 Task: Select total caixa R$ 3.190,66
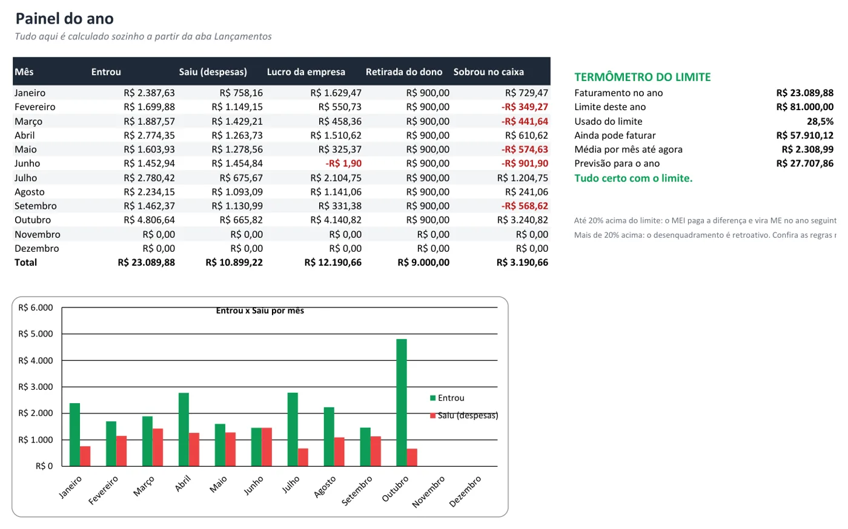[522, 263]
